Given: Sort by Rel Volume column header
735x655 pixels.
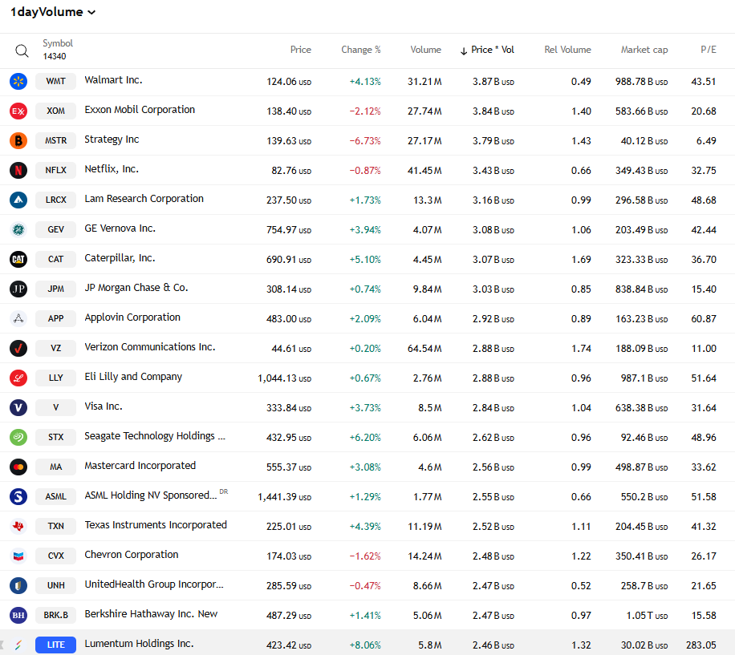Looking at the screenshot, I should 567,50.
